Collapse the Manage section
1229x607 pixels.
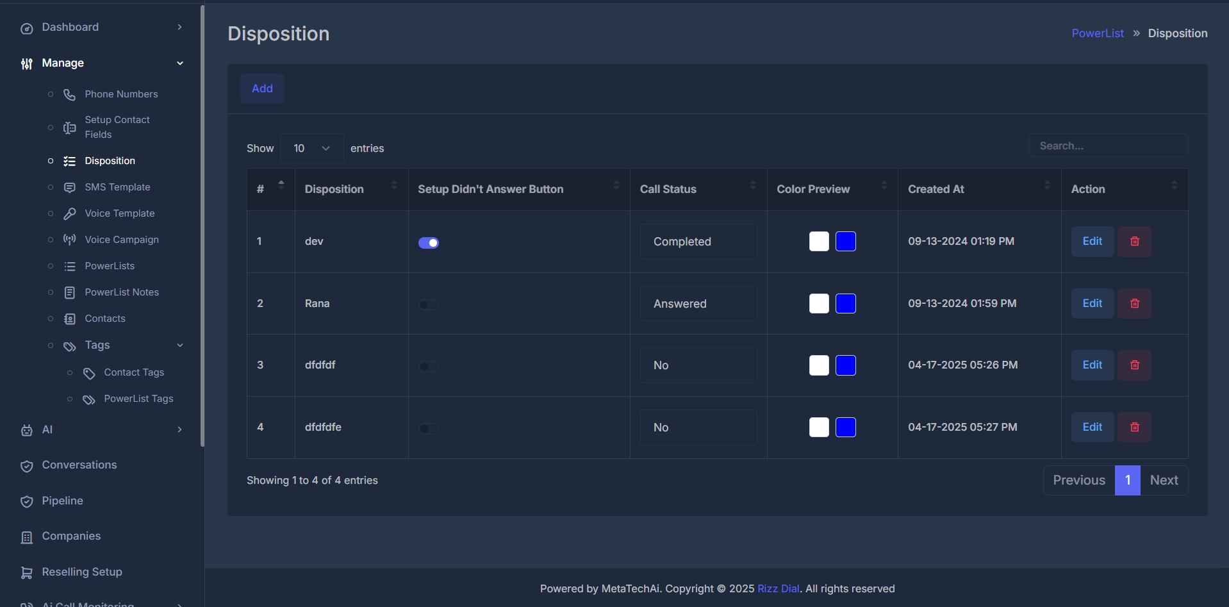coord(180,63)
